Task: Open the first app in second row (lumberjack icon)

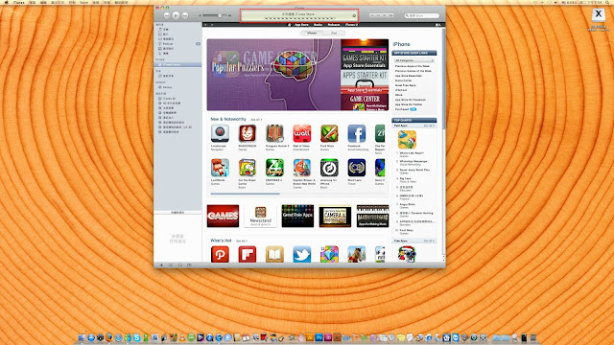Action: click(x=220, y=168)
